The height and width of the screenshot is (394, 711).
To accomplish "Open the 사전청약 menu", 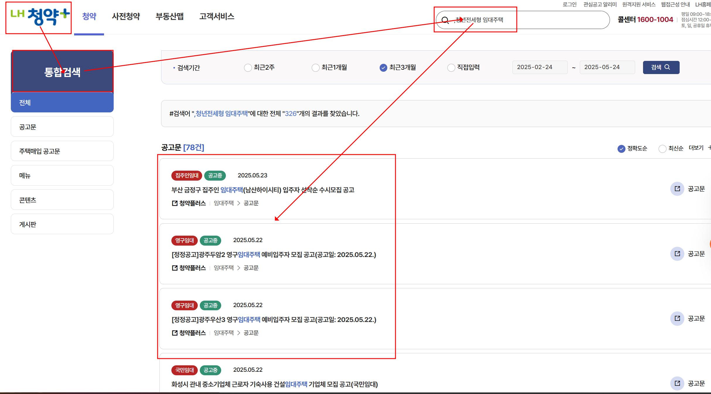I will tap(126, 16).
